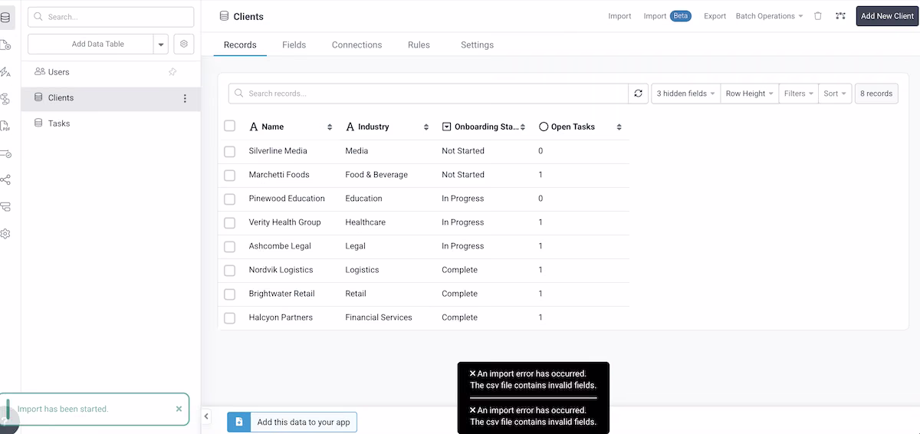The width and height of the screenshot is (920, 434).
Task: Click sort arrows on Name column
Action: point(330,127)
